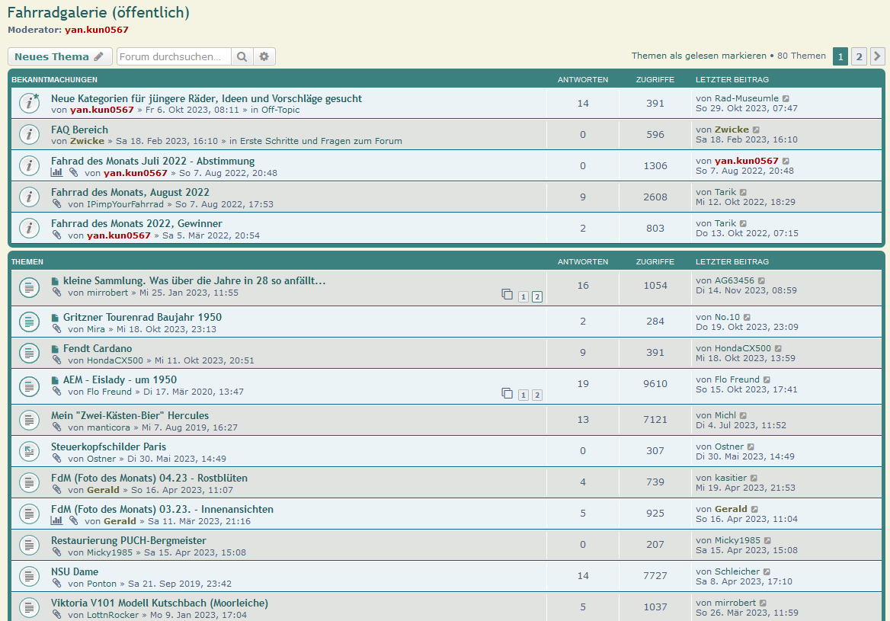This screenshot has height=621, width=890.
Task: Open advanced search gear icon
Action: 264,56
